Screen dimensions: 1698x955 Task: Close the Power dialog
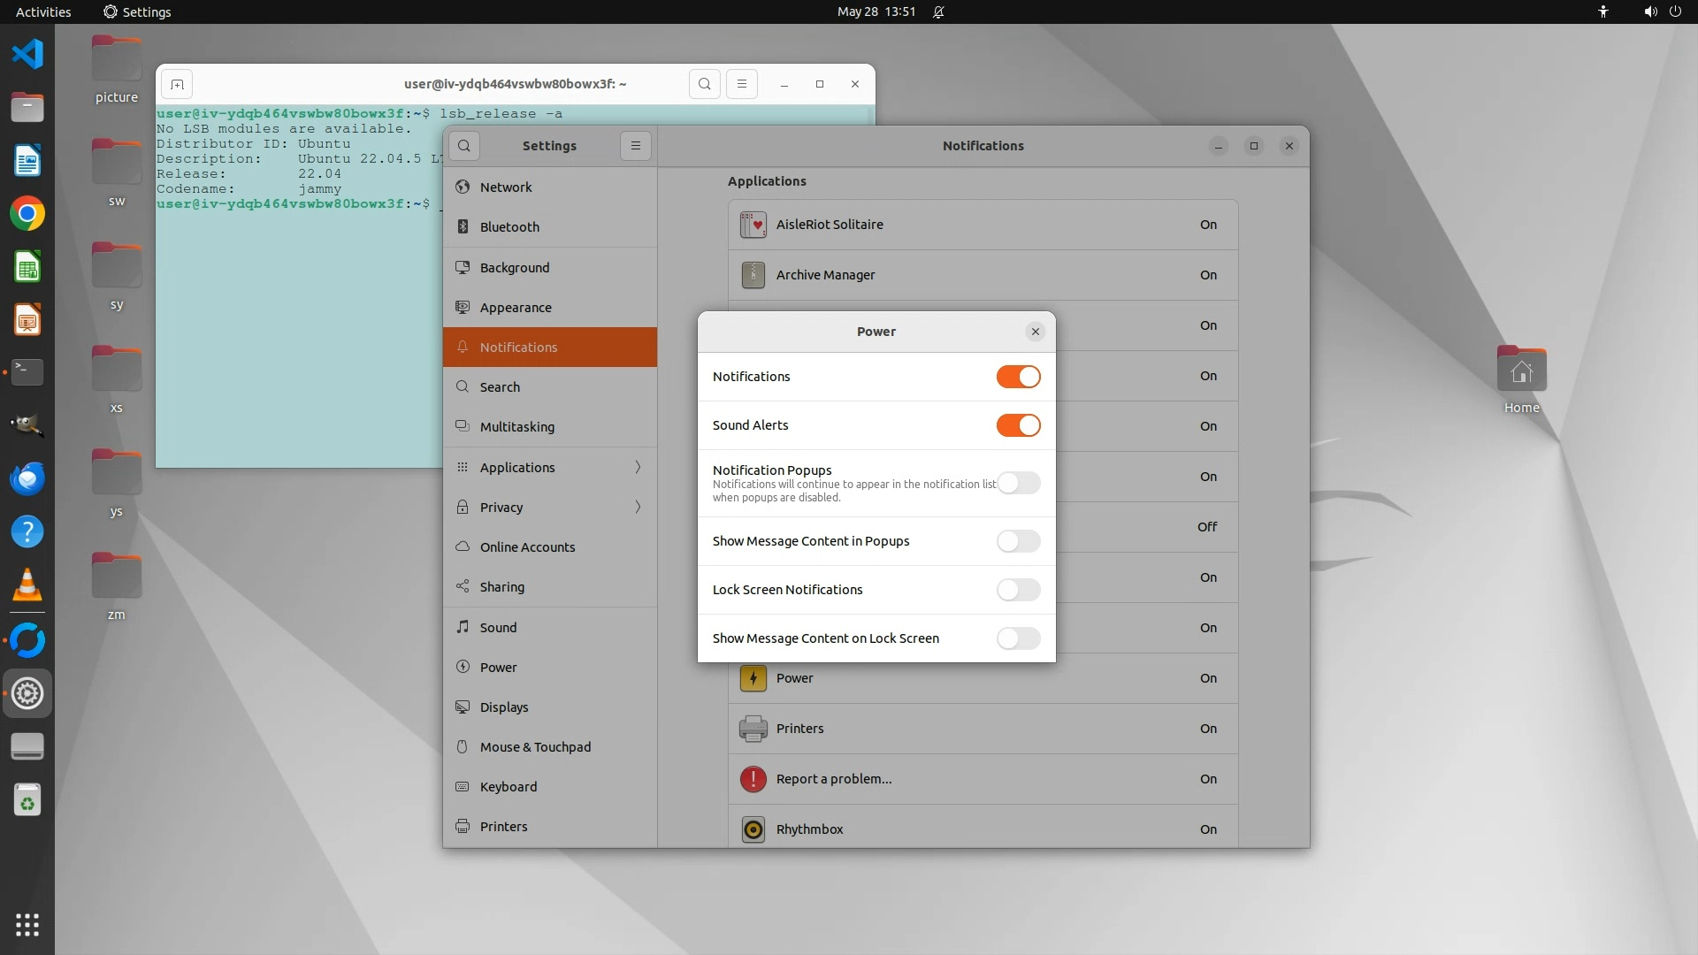coord(1035,332)
